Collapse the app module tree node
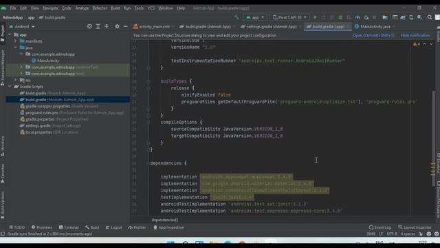The width and height of the screenshot is (440, 248). [x=10, y=34]
